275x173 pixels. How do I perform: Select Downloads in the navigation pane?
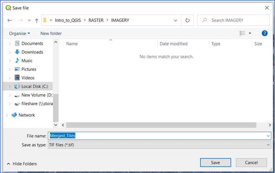pos(32,52)
